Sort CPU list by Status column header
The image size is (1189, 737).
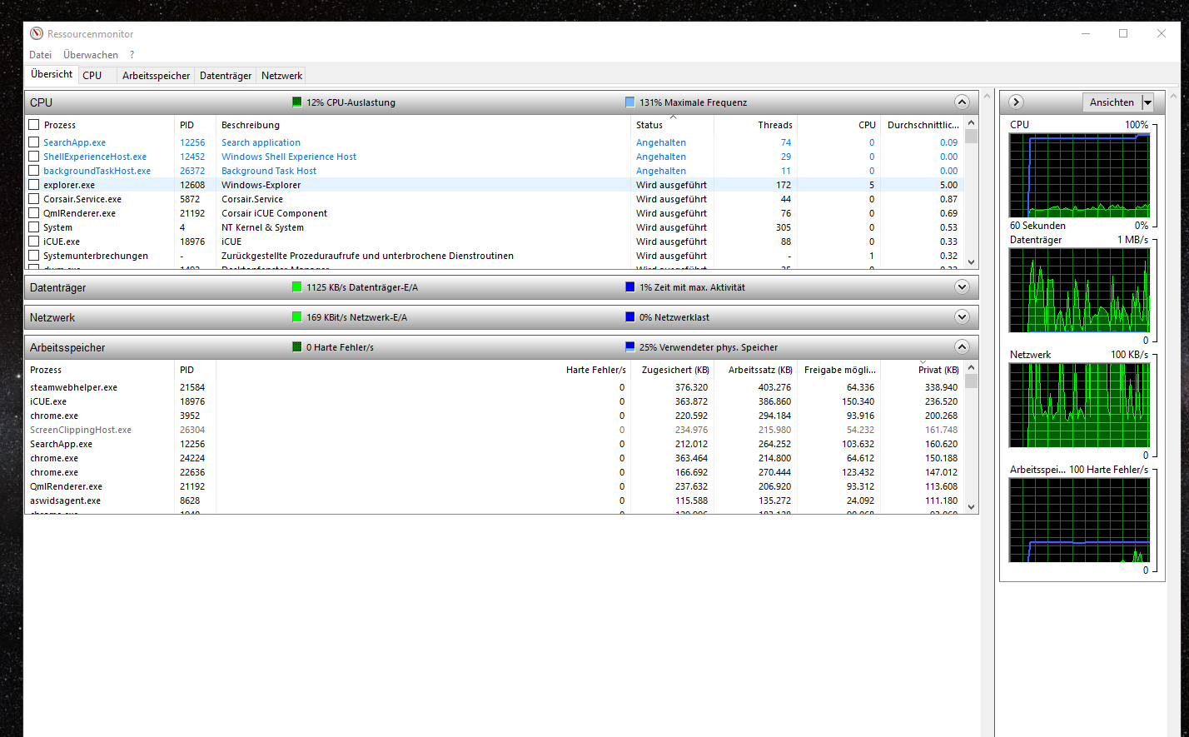click(x=672, y=125)
